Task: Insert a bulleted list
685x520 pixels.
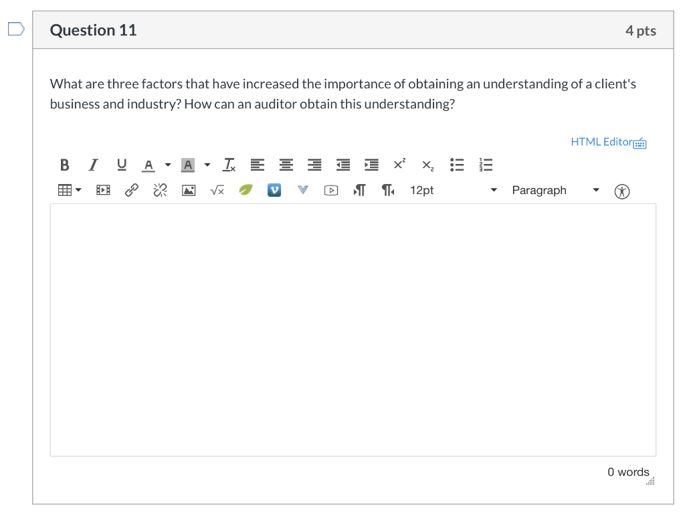Action: 457,165
